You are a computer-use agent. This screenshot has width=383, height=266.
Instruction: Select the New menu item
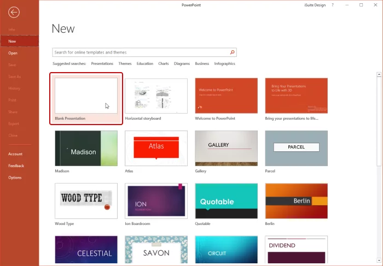[19, 41]
